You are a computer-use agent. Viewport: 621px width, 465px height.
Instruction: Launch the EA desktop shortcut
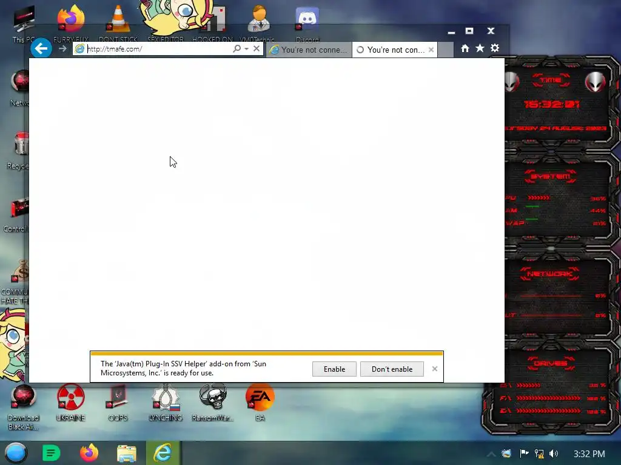260,403
